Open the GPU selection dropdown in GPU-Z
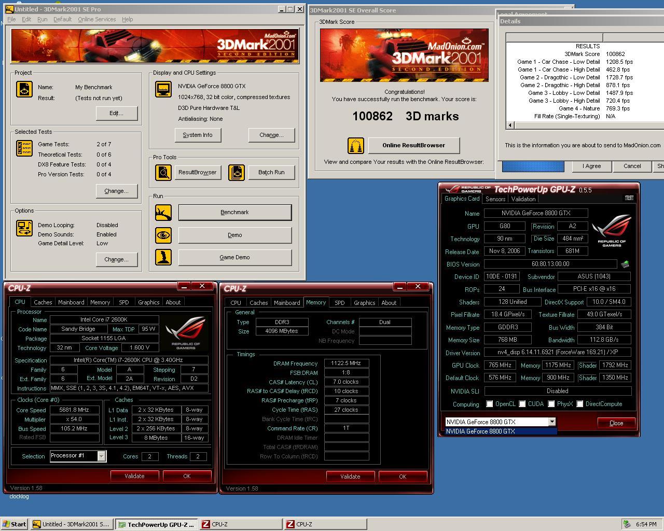The height and width of the screenshot is (531, 664). pyautogui.click(x=552, y=422)
